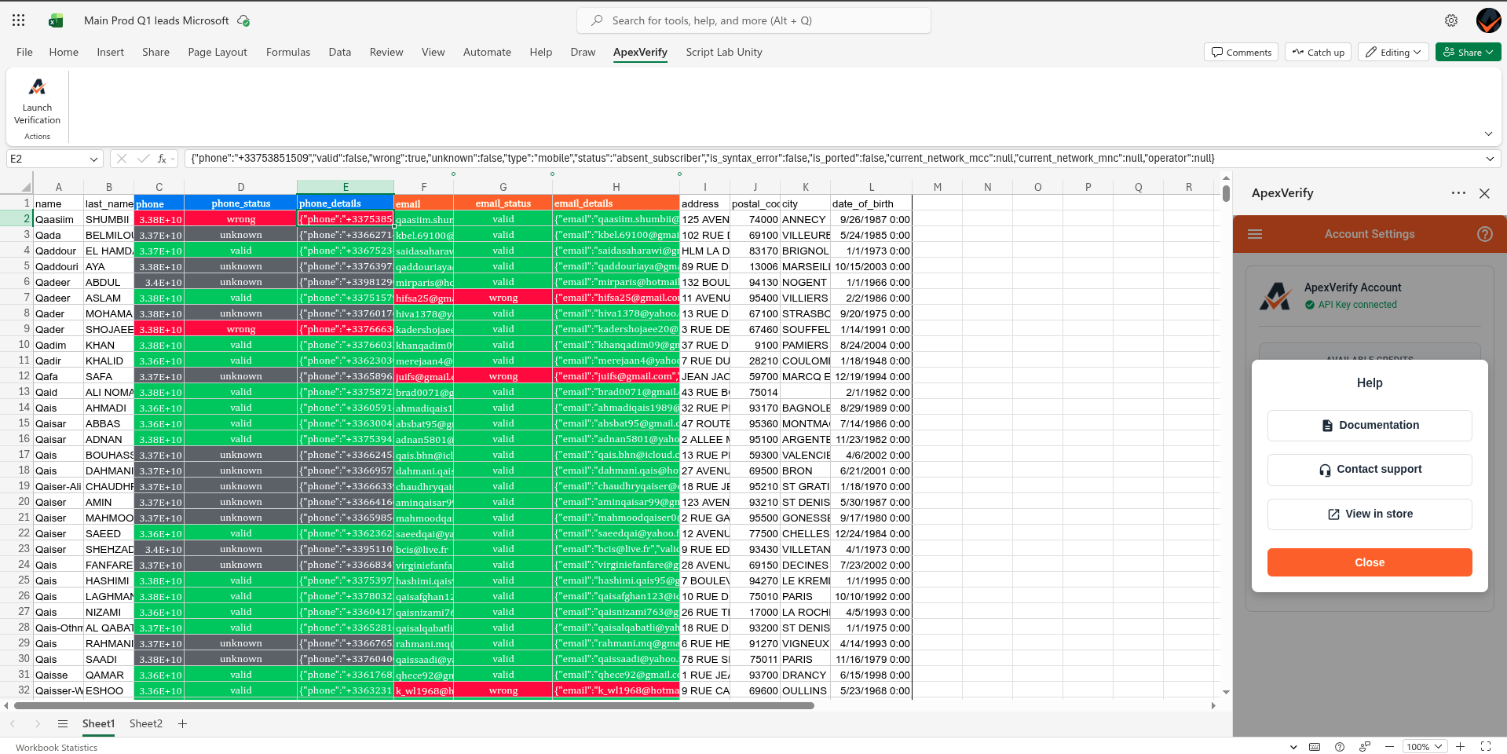Click the View in store link

click(1369, 514)
